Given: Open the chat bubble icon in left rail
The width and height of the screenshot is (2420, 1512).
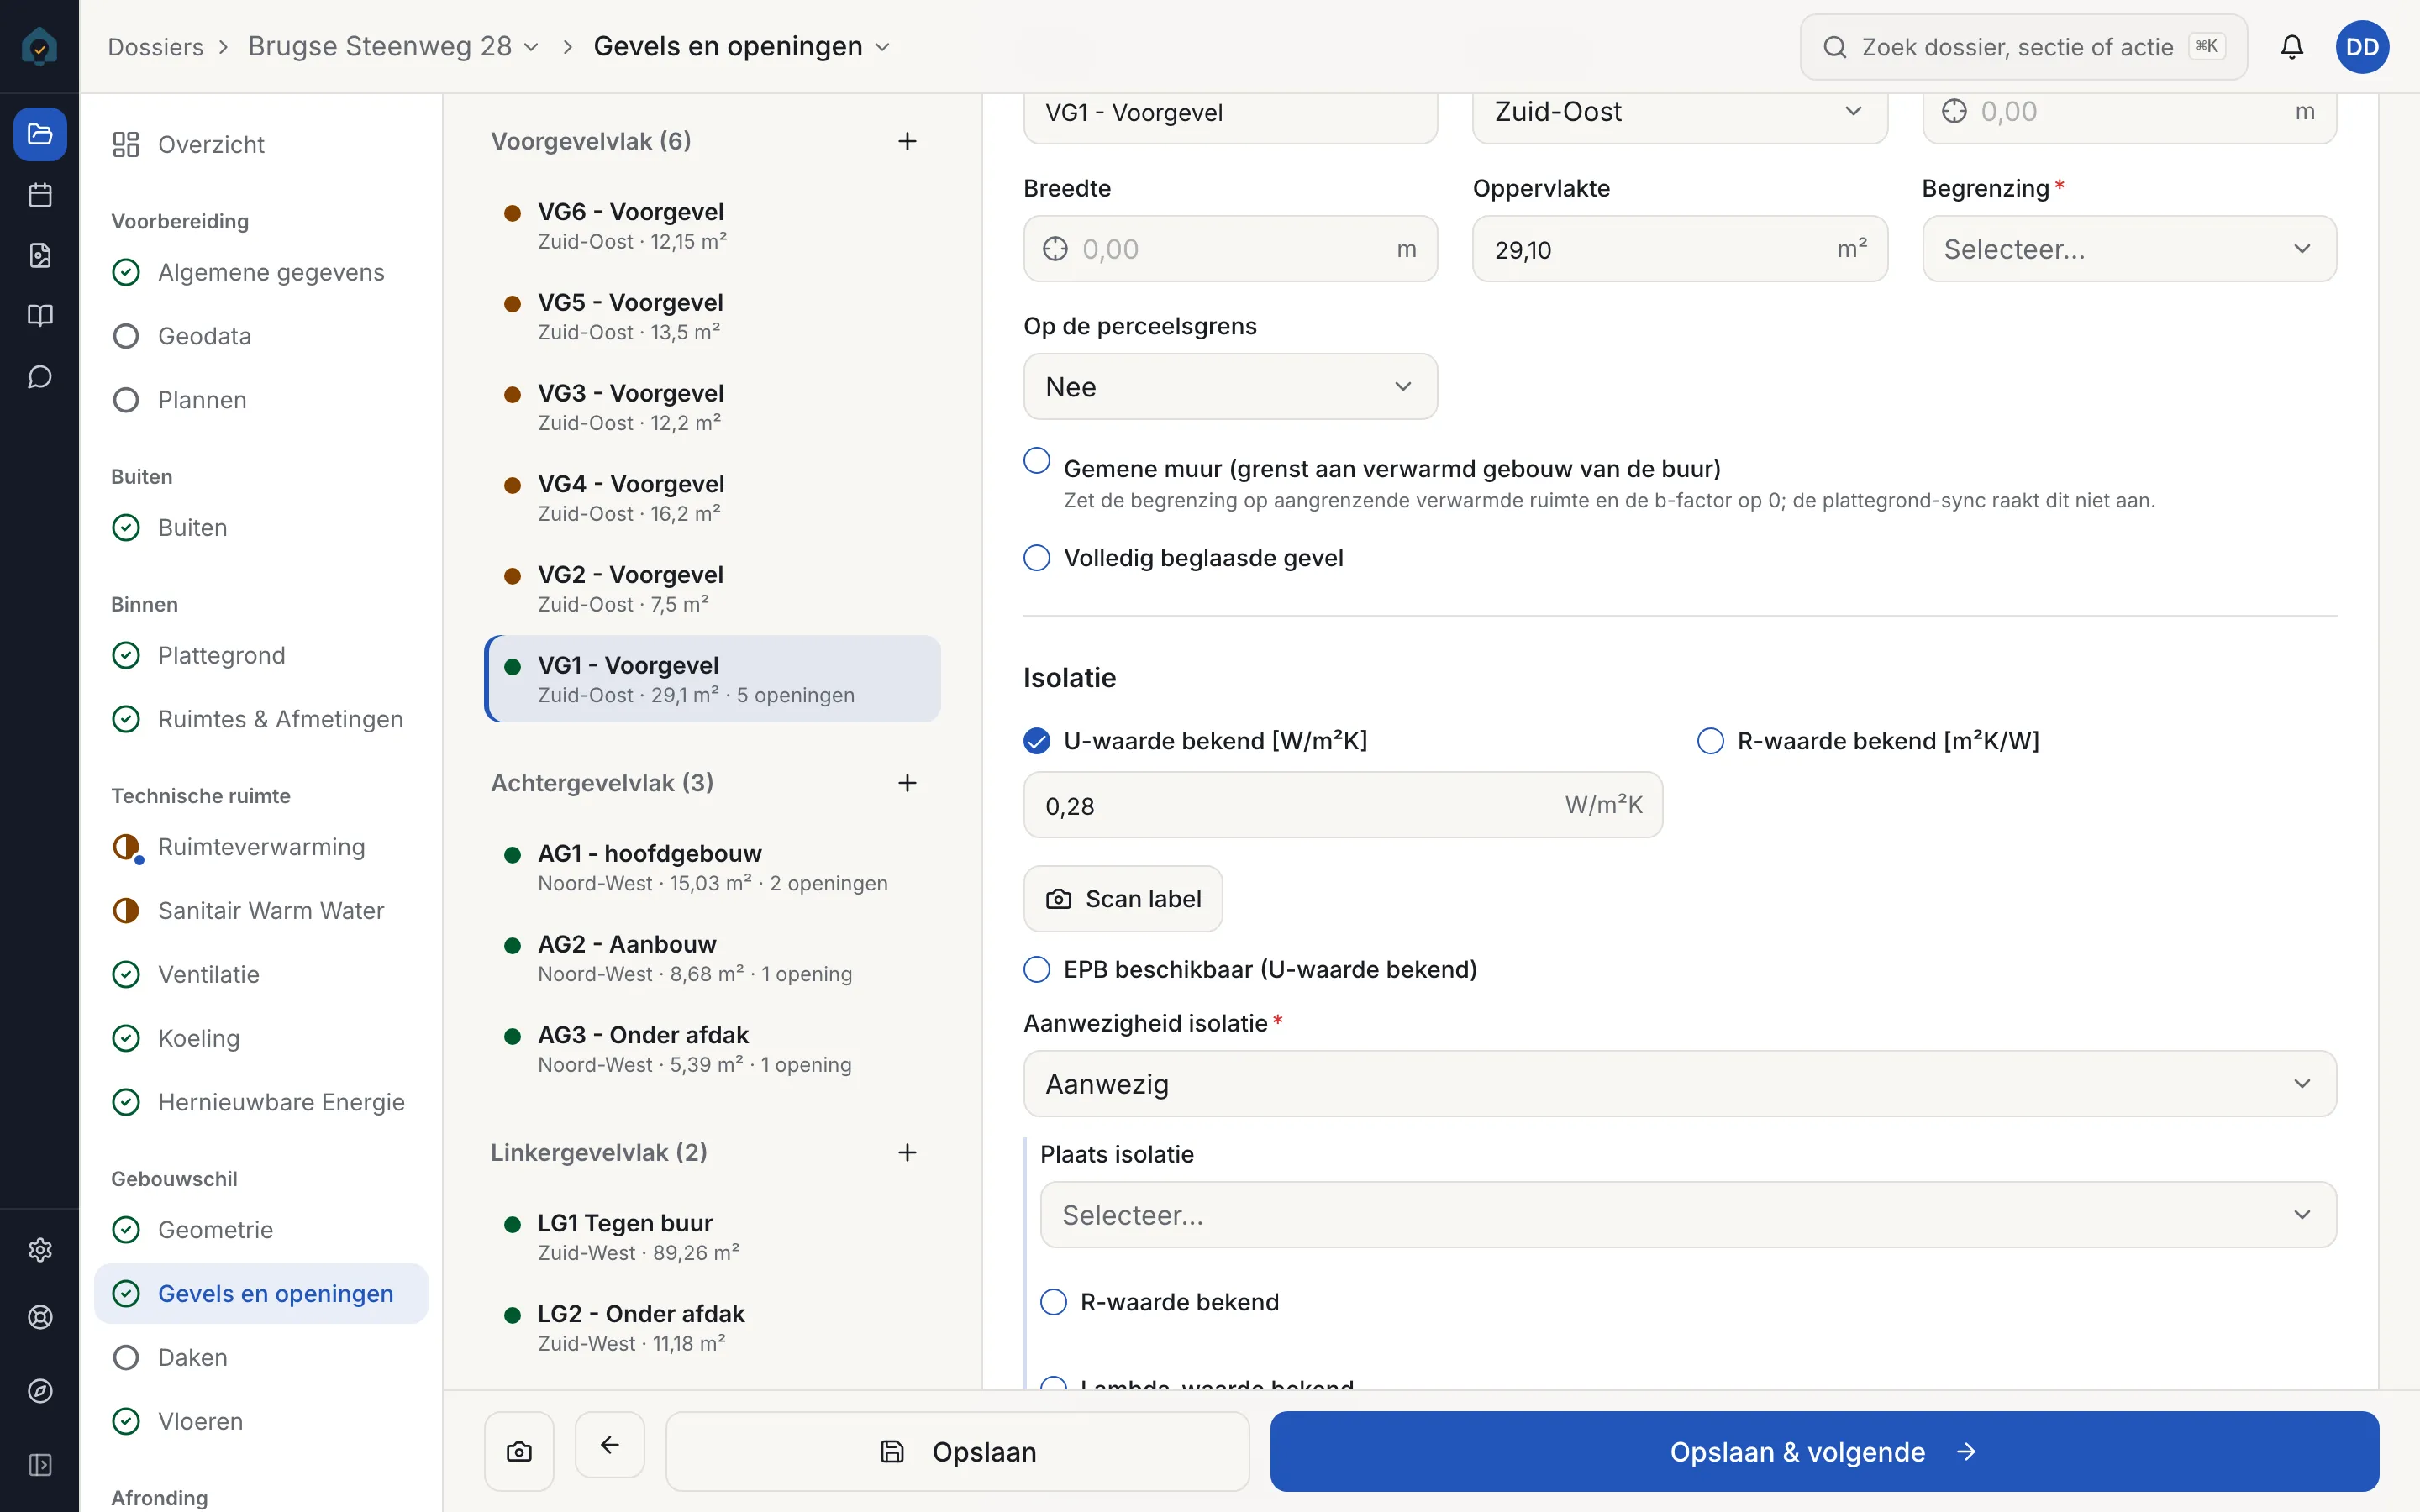Looking at the screenshot, I should (x=40, y=377).
